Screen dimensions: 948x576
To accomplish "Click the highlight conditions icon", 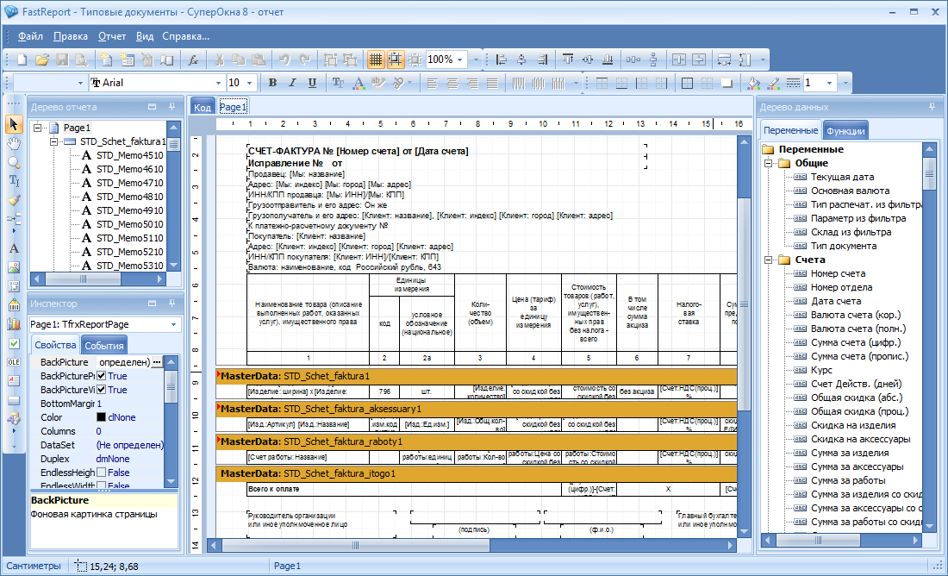I will (377, 83).
